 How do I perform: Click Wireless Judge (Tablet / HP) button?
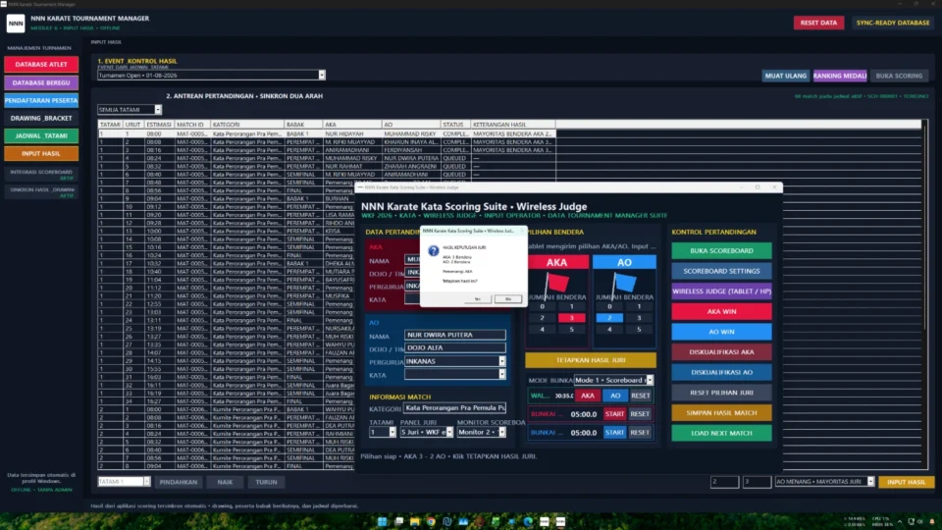721,291
